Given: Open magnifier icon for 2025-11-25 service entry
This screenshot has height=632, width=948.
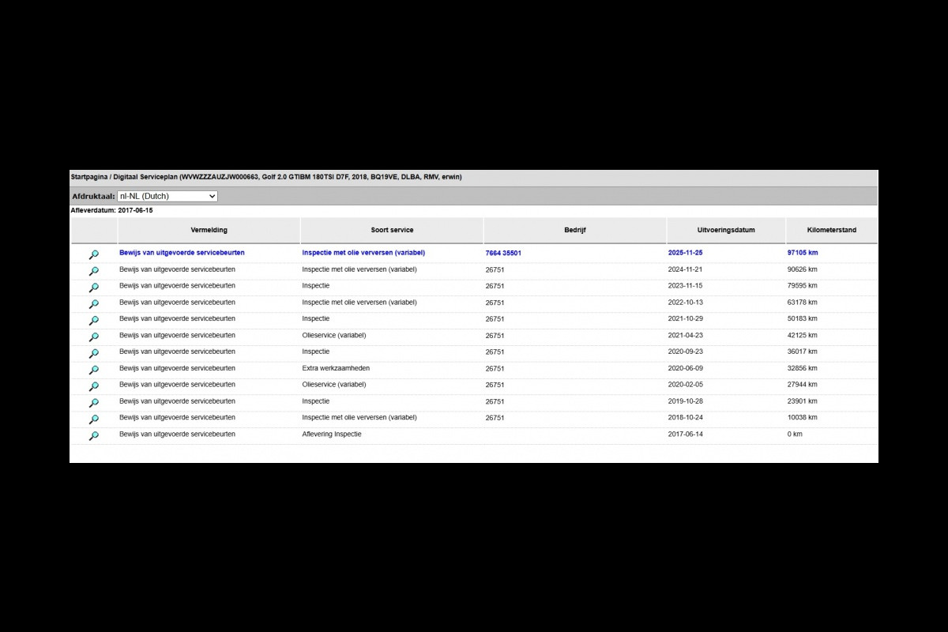Looking at the screenshot, I should (93, 254).
